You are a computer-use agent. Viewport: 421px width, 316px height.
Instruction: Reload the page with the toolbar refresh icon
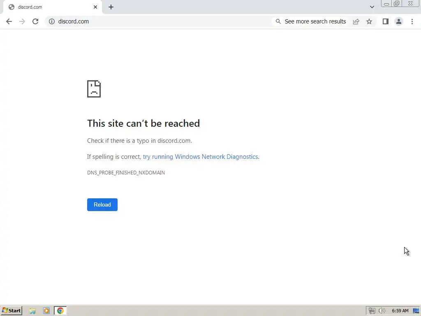pos(35,21)
